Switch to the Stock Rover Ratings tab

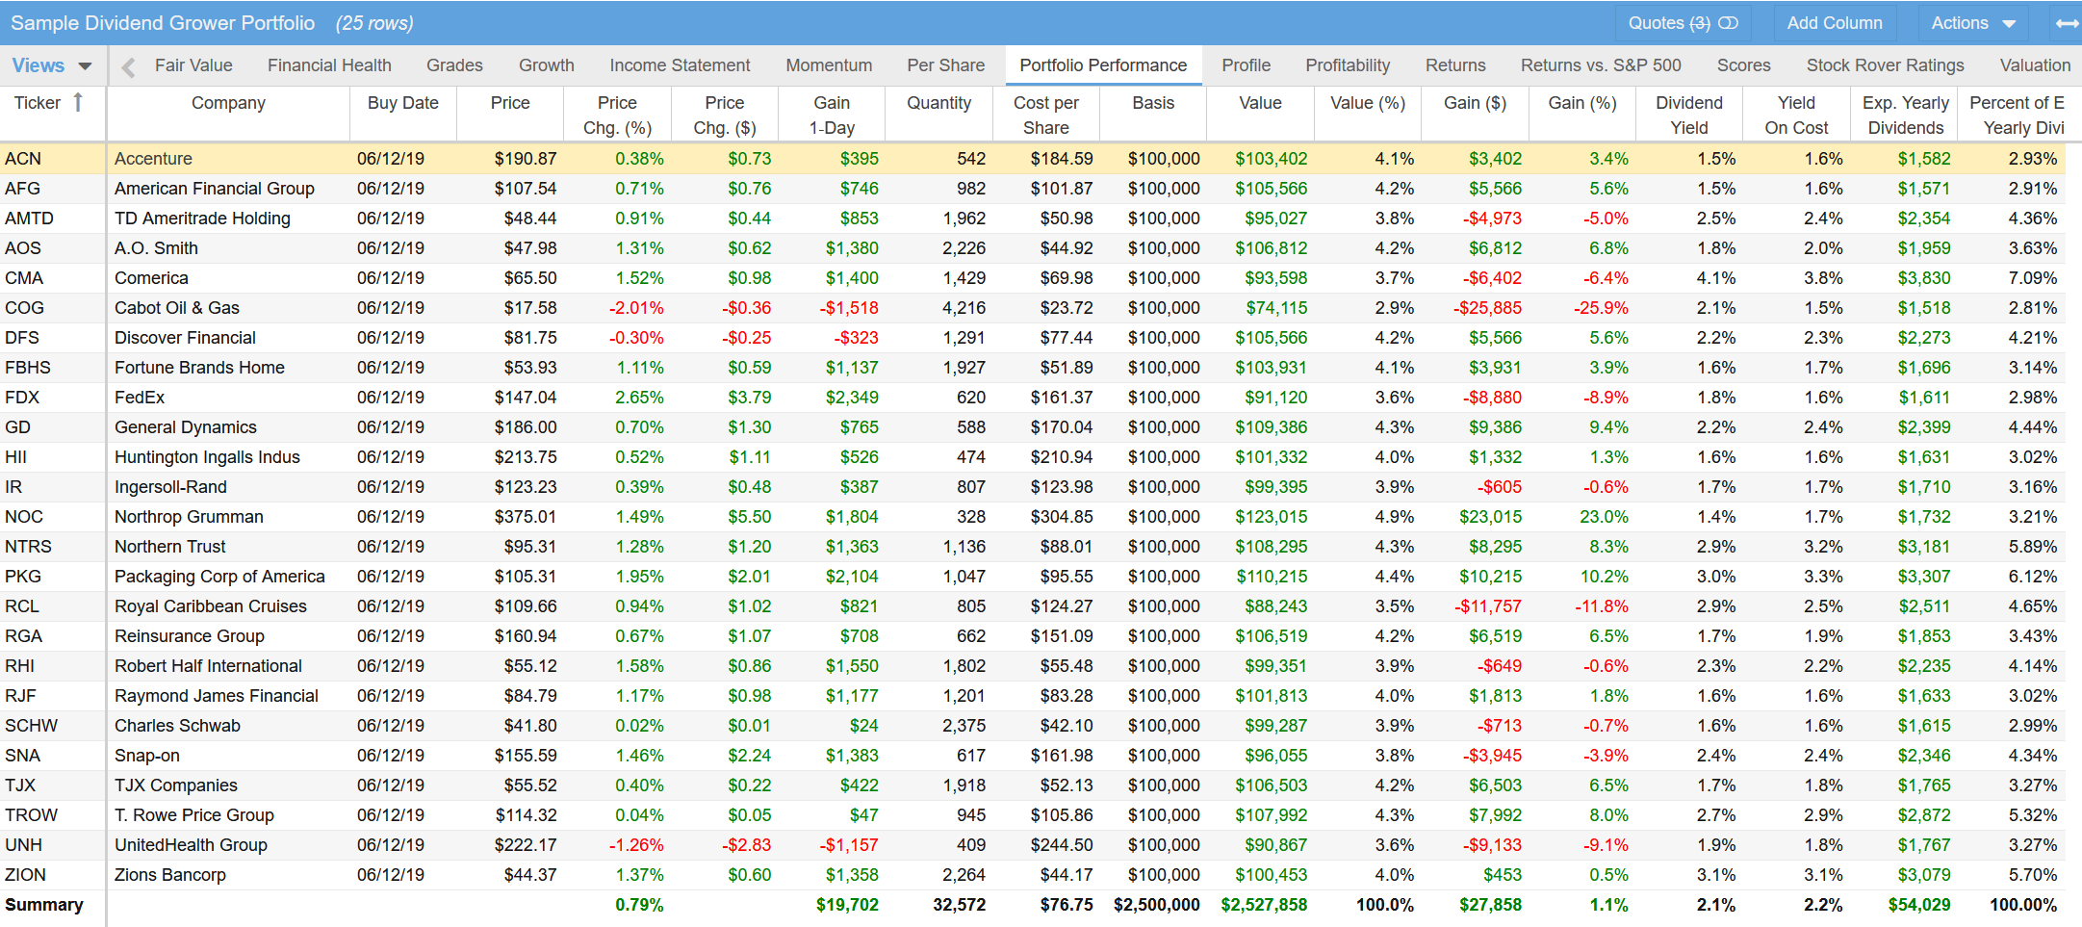[x=1885, y=65]
